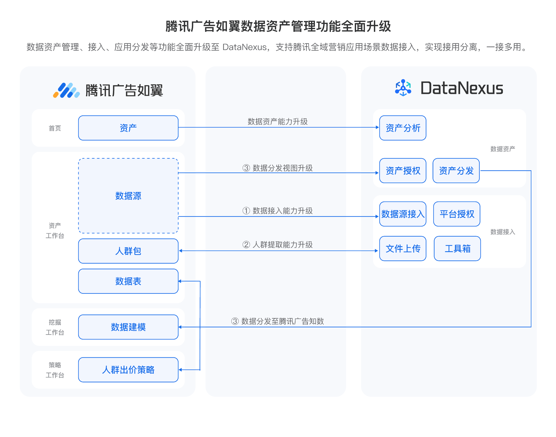Click the 数据资产能力升级 arrow label
This screenshot has height=437, width=556.
(278, 121)
